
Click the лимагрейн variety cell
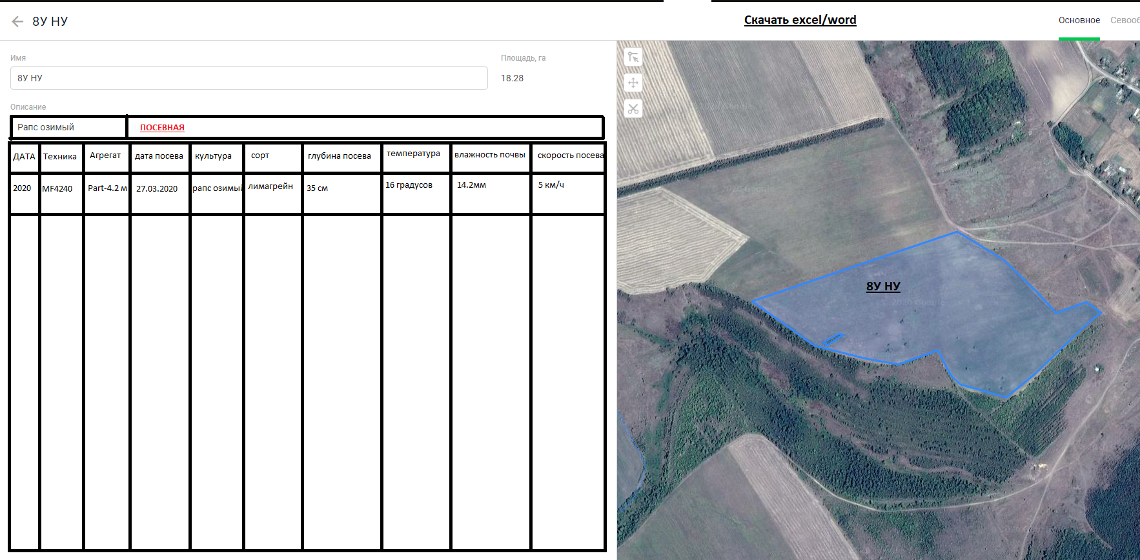270,186
